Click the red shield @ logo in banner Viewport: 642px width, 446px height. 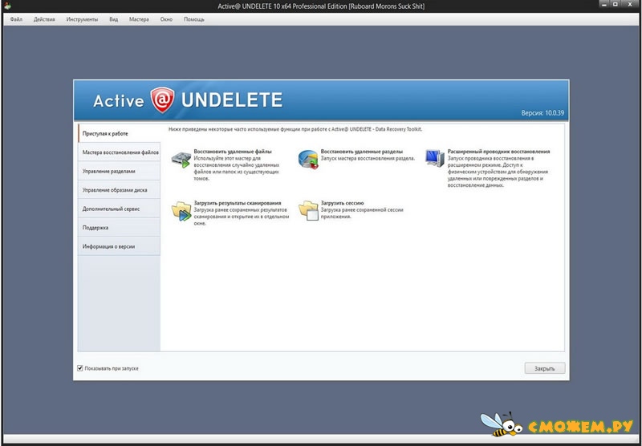163,99
